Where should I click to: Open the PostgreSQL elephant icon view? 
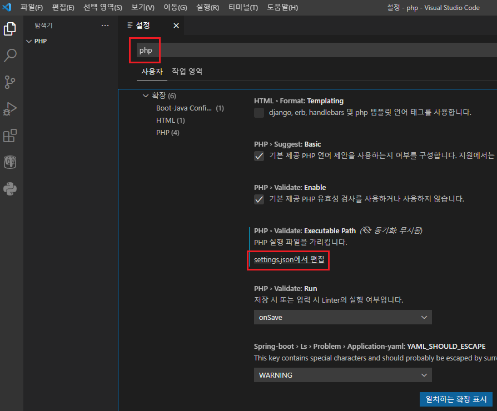coord(10,162)
